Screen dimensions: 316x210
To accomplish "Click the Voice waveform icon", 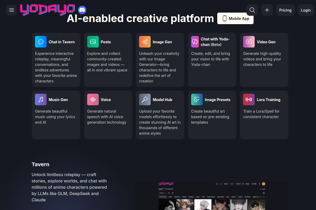I will click(93, 99).
